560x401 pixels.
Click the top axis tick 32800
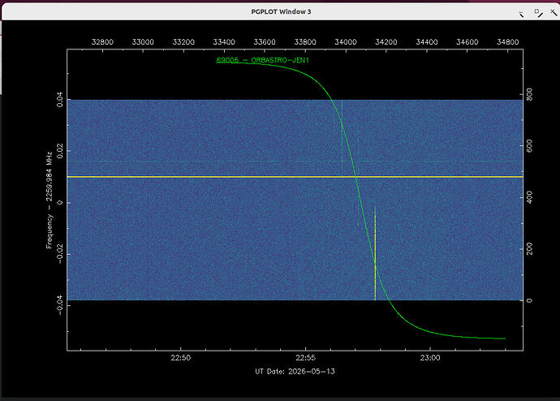tap(102, 41)
